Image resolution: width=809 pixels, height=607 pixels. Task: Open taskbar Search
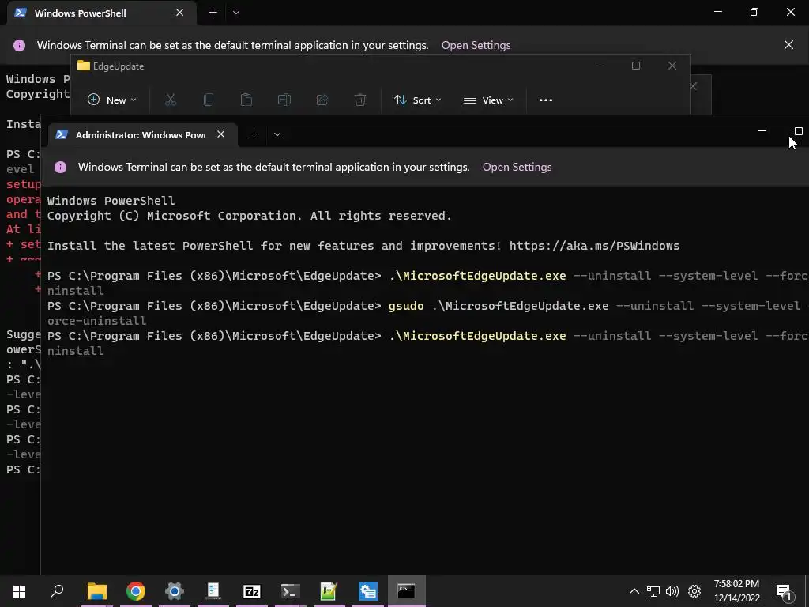coord(57,591)
